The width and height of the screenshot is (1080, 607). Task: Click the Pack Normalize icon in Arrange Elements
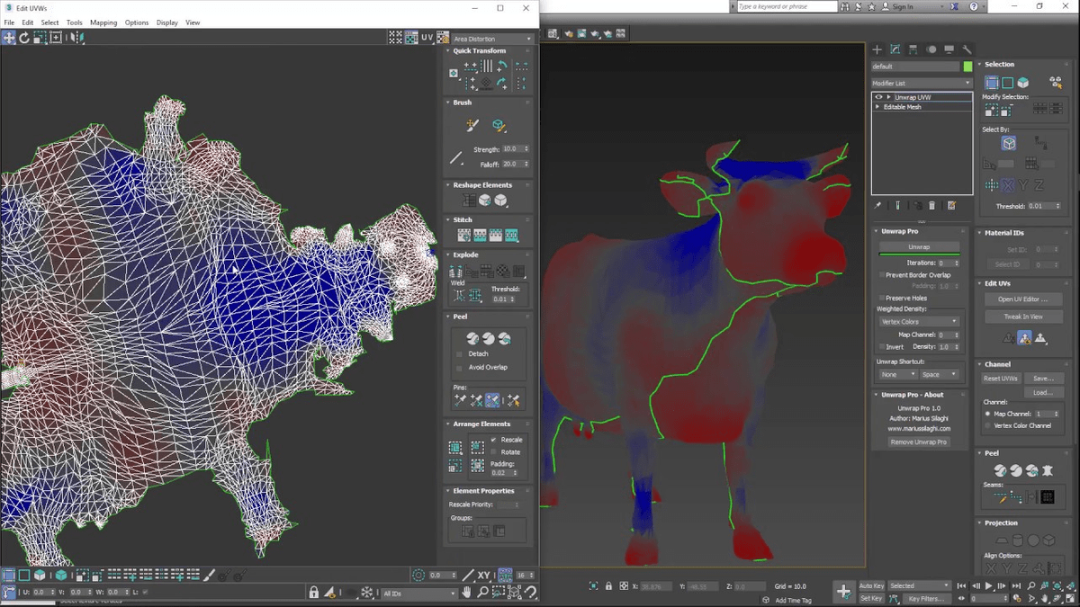pos(477,447)
